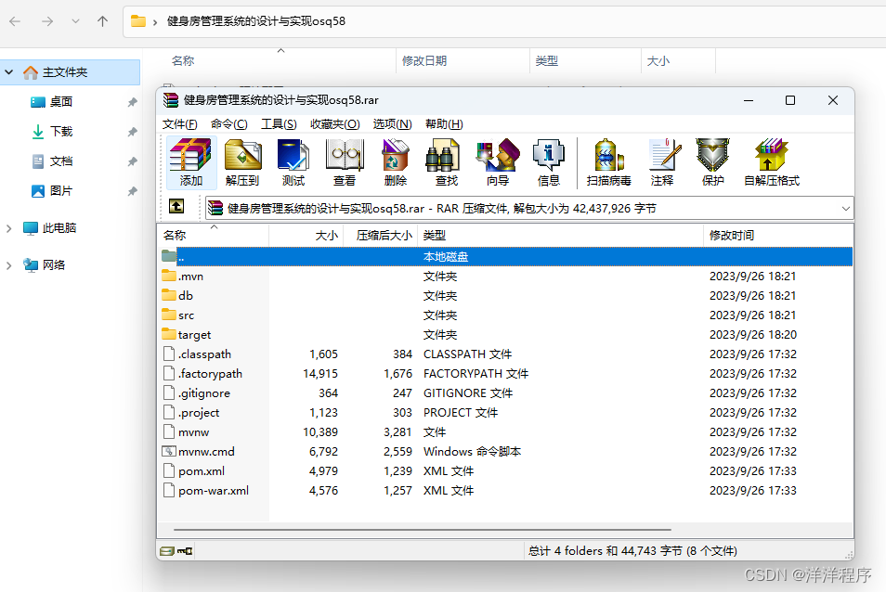This screenshot has height=592, width=886.
Task: Expand the archive path dropdown arrow
Action: click(845, 208)
